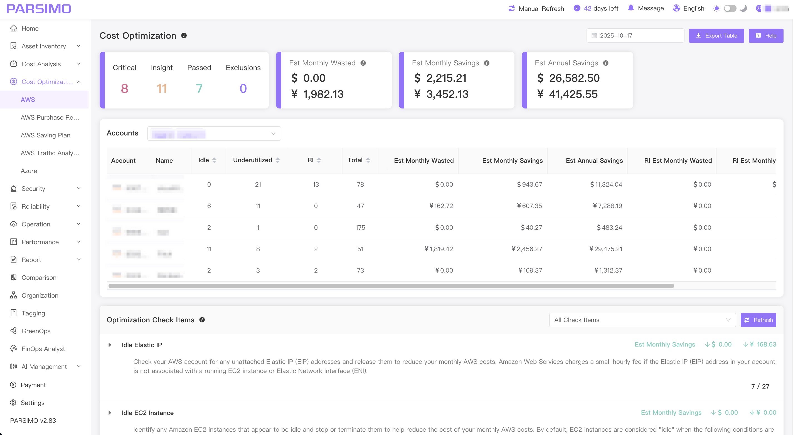
Task: Toggle the light/dark theme switch
Action: tap(730, 8)
